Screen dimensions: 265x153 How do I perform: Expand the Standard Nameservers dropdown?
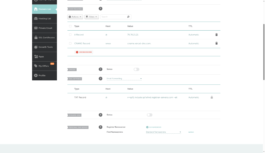point(164,132)
